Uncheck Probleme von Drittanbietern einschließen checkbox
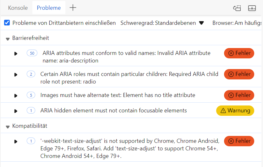263x167 pixels. coord(7,23)
